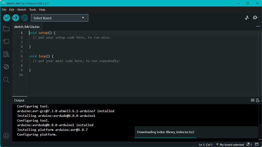The height and width of the screenshot is (147, 262).
Task: Click the setup comment on line 2
Action: click(x=72, y=37)
